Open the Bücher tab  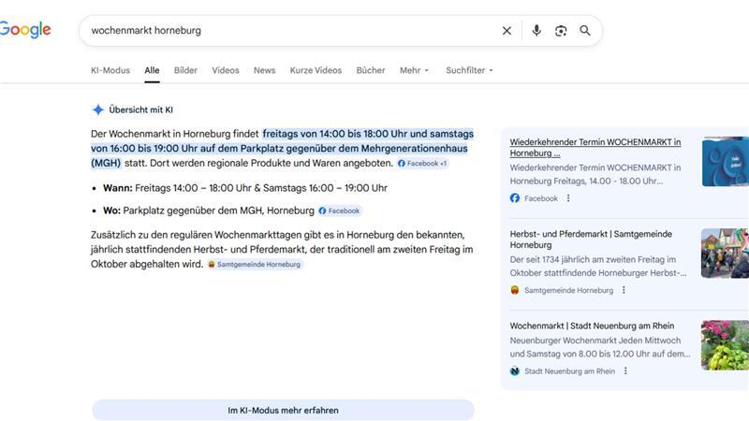(x=371, y=70)
